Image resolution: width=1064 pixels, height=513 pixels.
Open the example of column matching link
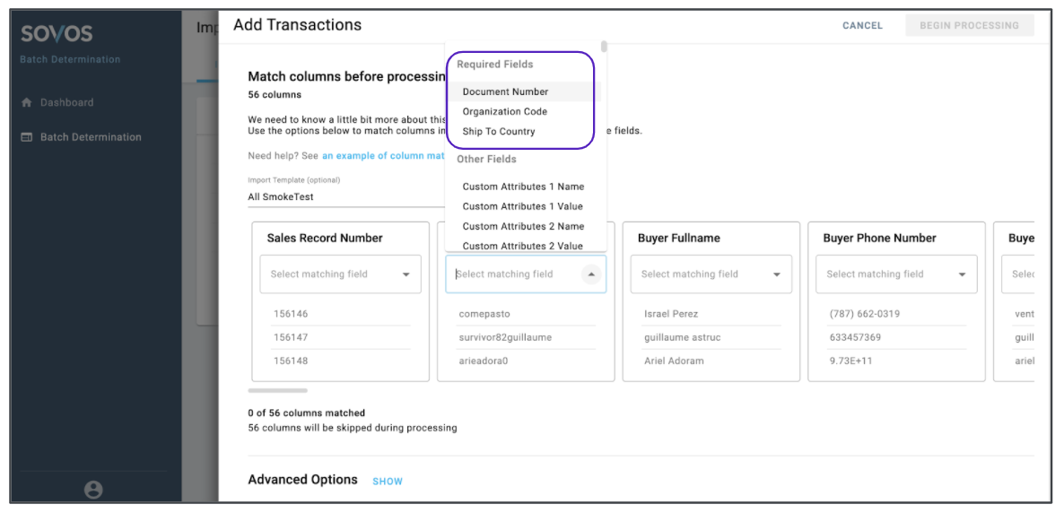coord(384,156)
